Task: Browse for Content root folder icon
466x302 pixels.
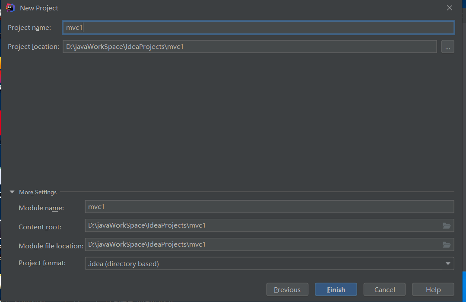Action: 447,226
